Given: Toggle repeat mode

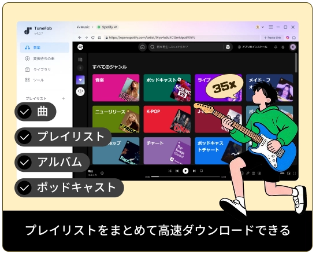Looking at the screenshot, I should pyautogui.click(x=201, y=171).
